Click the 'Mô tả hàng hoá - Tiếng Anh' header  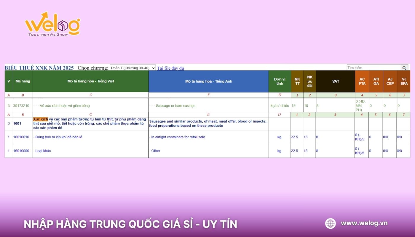pos(208,81)
